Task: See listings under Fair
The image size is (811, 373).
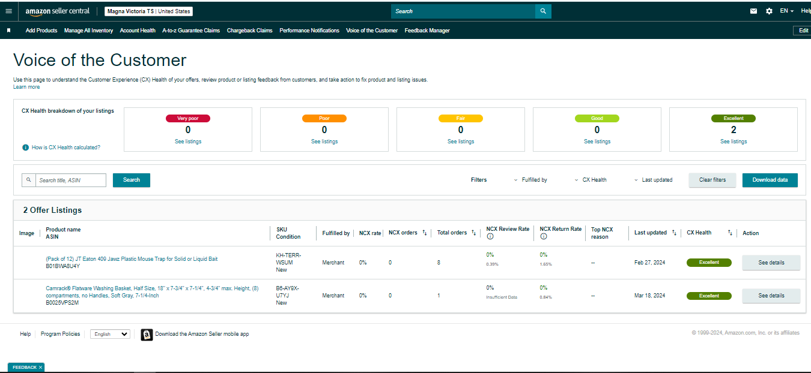Action: coord(461,142)
